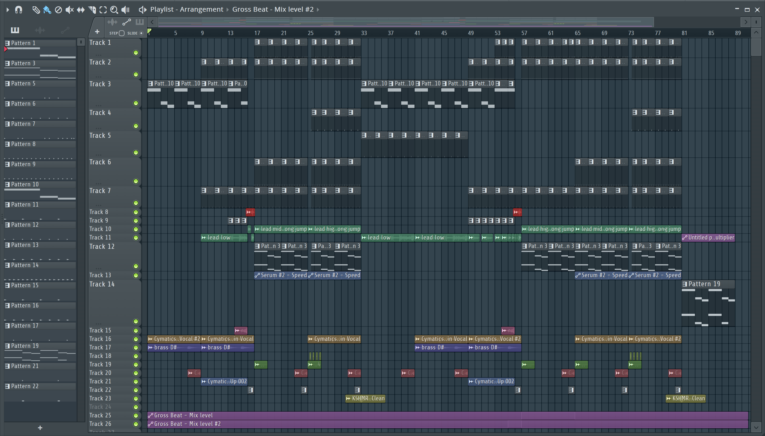The image size is (765, 436).
Task: Click the speaker play-selected icon
Action: point(143,10)
